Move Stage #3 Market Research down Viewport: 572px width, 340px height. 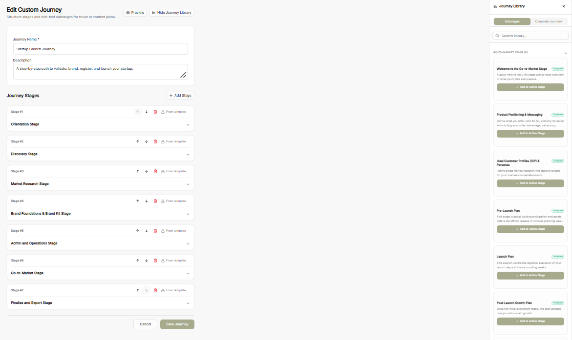pyautogui.click(x=146, y=171)
